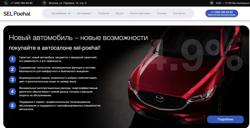Select Выкуп in navigation bar
Viewport: 250px width, 128px height.
[120, 13]
